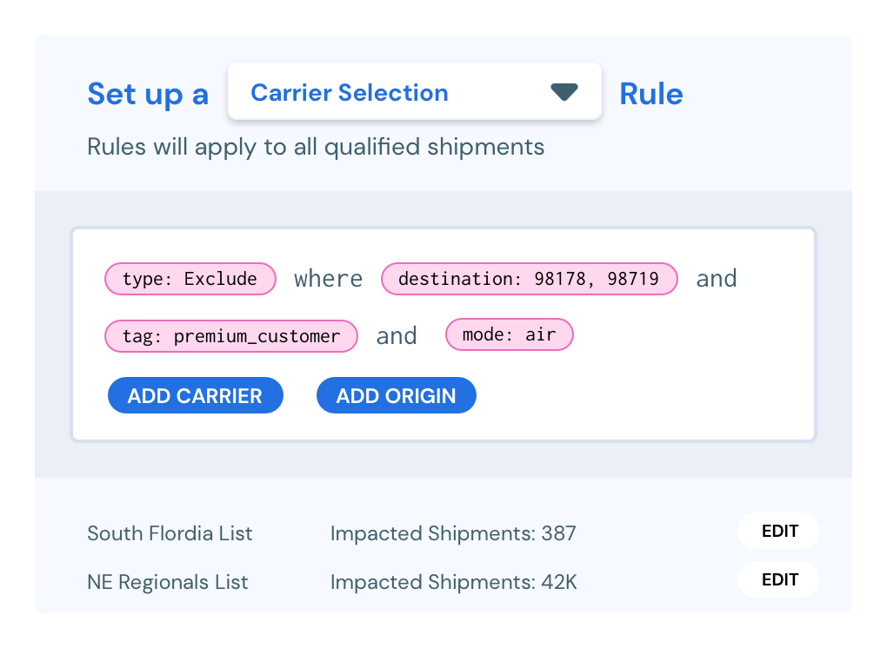Select the South Flordia List row

170,533
